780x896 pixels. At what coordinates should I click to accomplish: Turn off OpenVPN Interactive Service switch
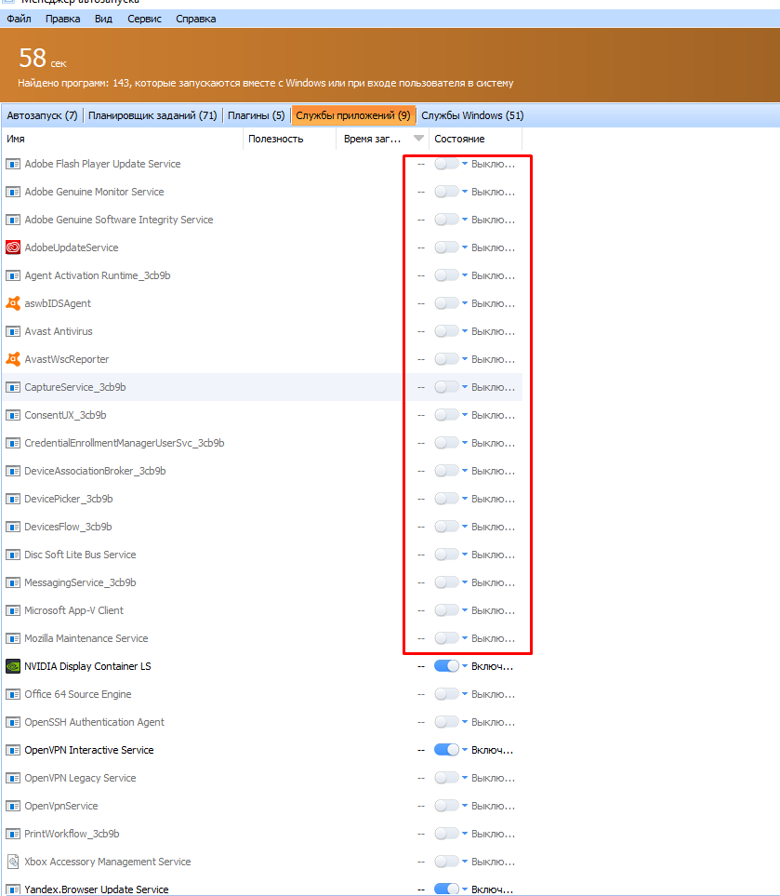pos(446,750)
